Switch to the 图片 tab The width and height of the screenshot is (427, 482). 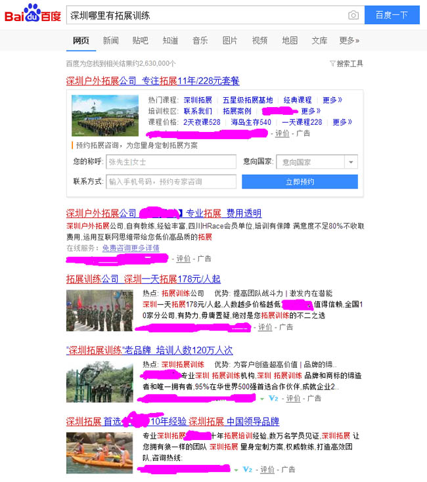click(x=230, y=41)
